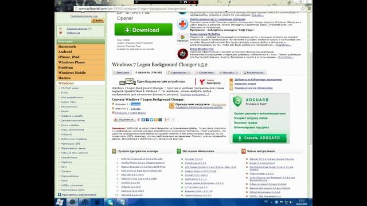This screenshot has width=367, height=206.
Task: Switch to the Скачать (776 КБ) tab
Action: 149,73
